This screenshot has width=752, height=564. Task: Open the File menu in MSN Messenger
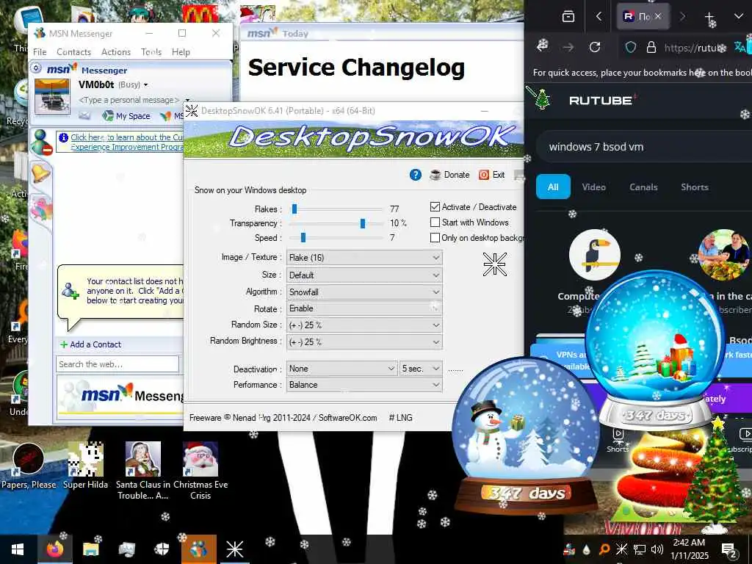40,52
